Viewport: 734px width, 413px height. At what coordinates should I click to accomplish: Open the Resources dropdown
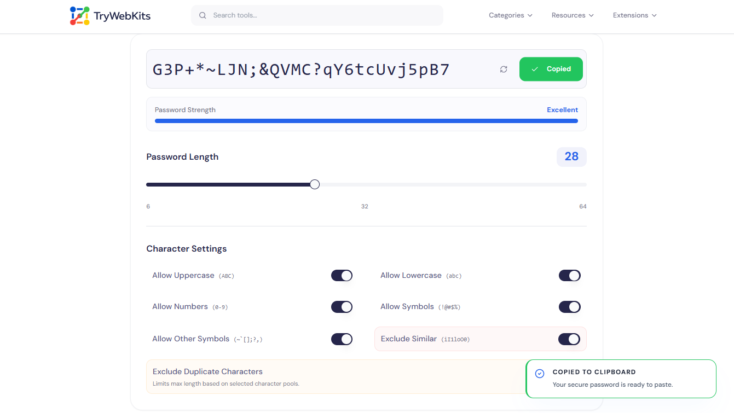pos(572,15)
